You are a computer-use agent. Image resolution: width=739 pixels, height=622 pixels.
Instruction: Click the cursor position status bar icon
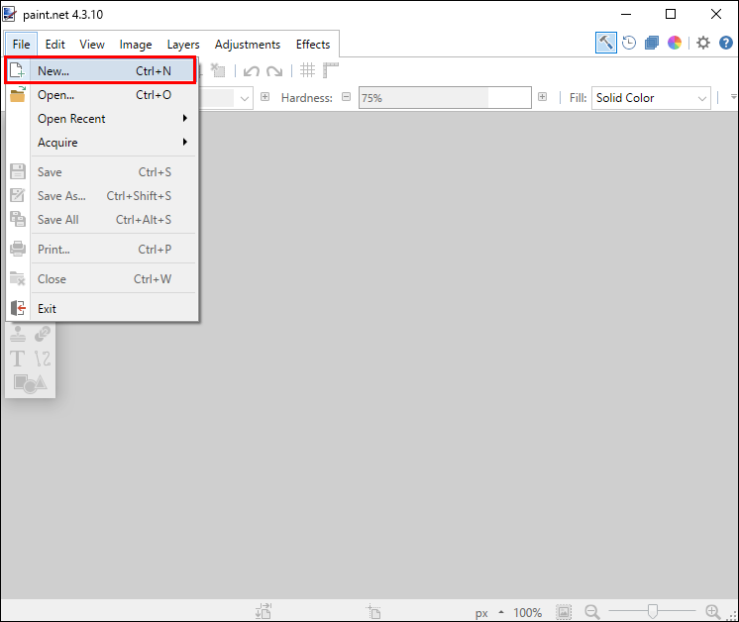(x=373, y=611)
